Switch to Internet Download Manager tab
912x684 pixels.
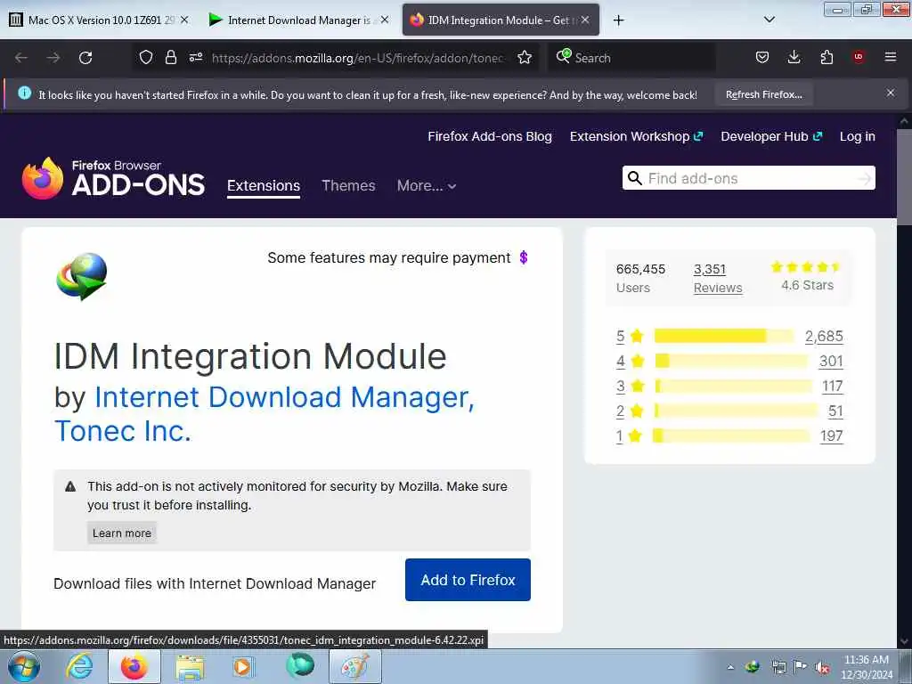(x=299, y=20)
